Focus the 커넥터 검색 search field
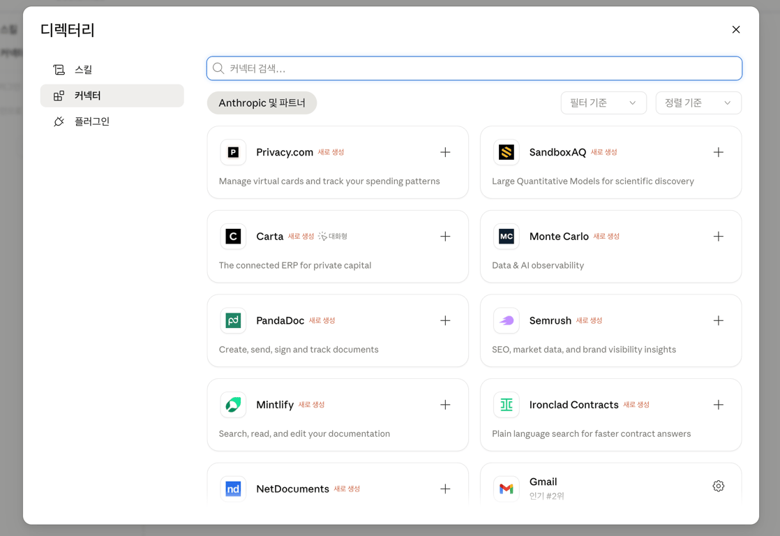Screen dimensions: 780x536 [x=474, y=68]
